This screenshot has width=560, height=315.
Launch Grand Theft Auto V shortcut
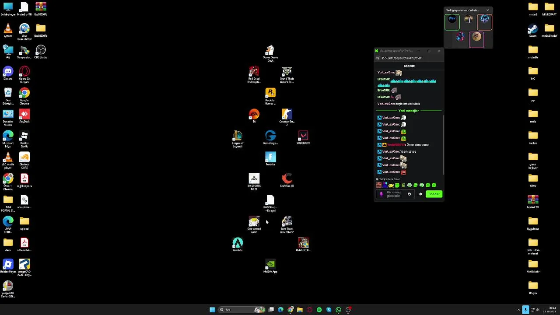point(287,75)
